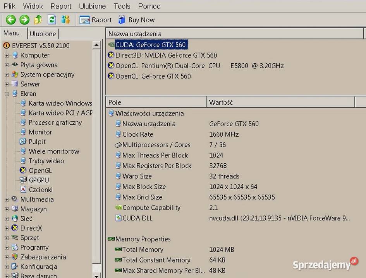Image resolution: width=366 pixels, height=278 pixels.
Task: Expand the Sprzęt tree node
Action: [x=7, y=238]
